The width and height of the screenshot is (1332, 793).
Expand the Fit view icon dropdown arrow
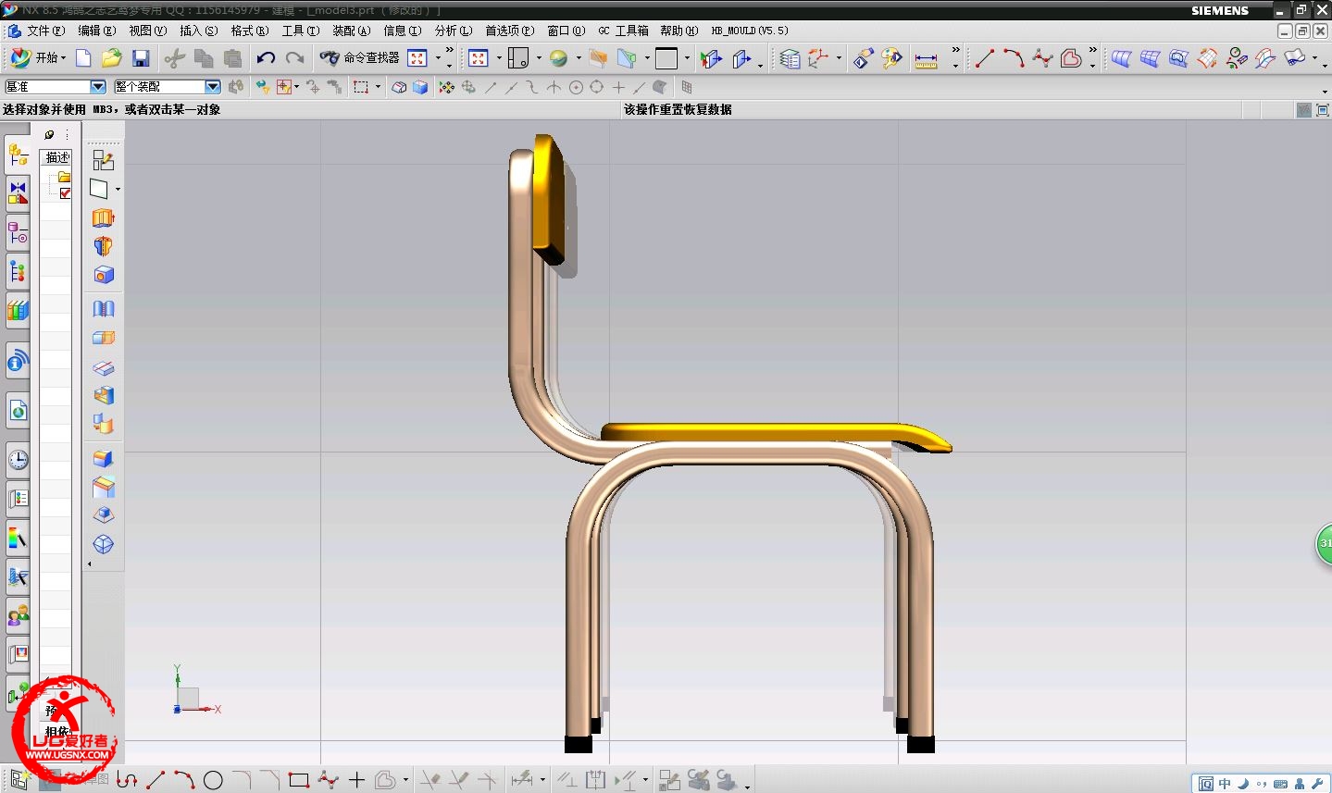pyautogui.click(x=438, y=58)
